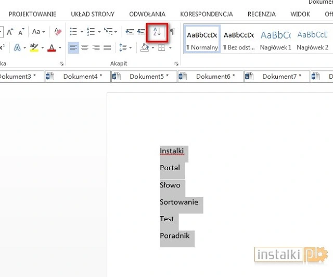The height and width of the screenshot is (277, 333).
Task: Expand the font color dropdown arrow
Action: 60,47
